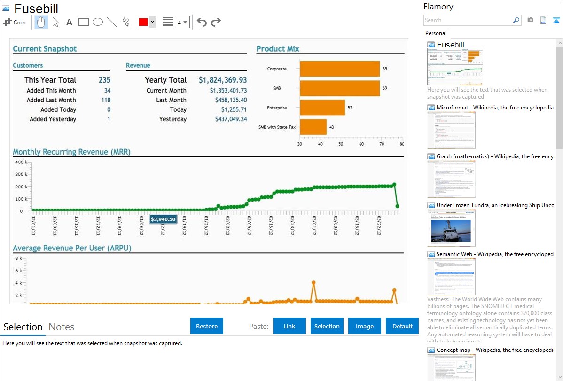
Task: Click the Default paste button
Action: pyautogui.click(x=402, y=326)
